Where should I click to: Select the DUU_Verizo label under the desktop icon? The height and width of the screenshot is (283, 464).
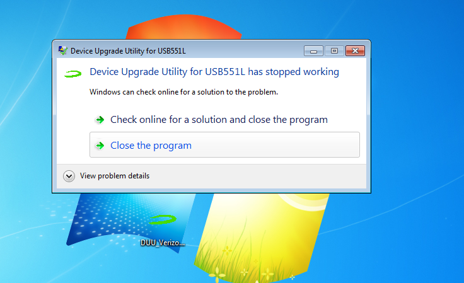tap(163, 243)
